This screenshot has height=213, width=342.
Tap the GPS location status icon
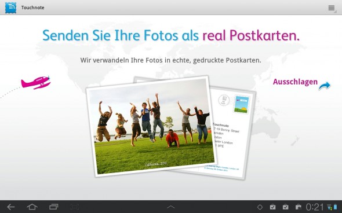click(x=260, y=207)
